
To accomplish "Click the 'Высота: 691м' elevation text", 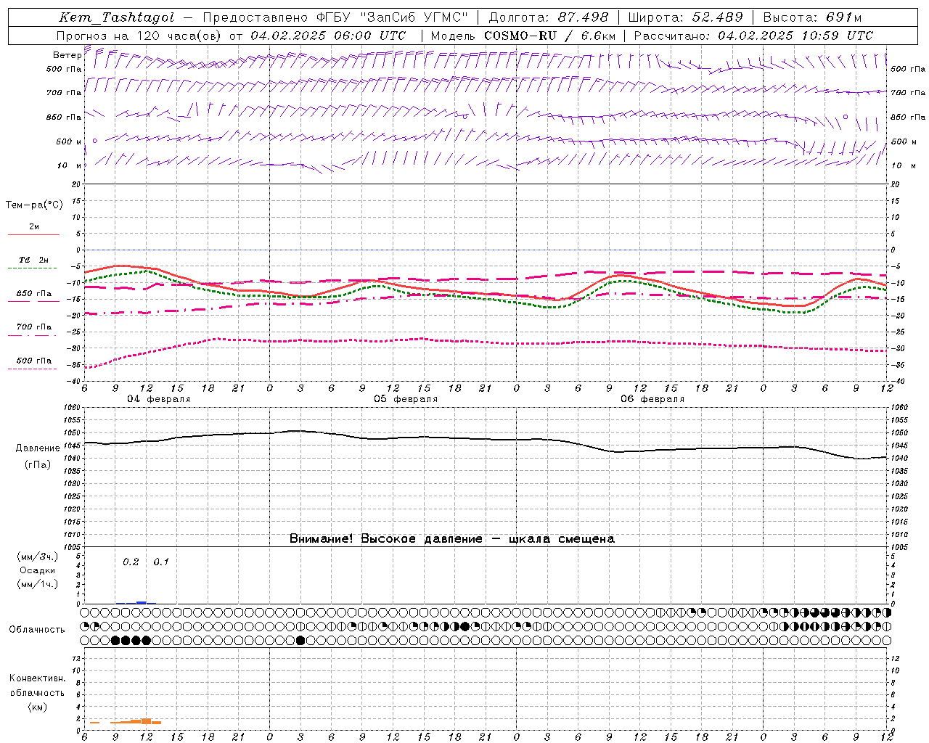I will [x=812, y=17].
